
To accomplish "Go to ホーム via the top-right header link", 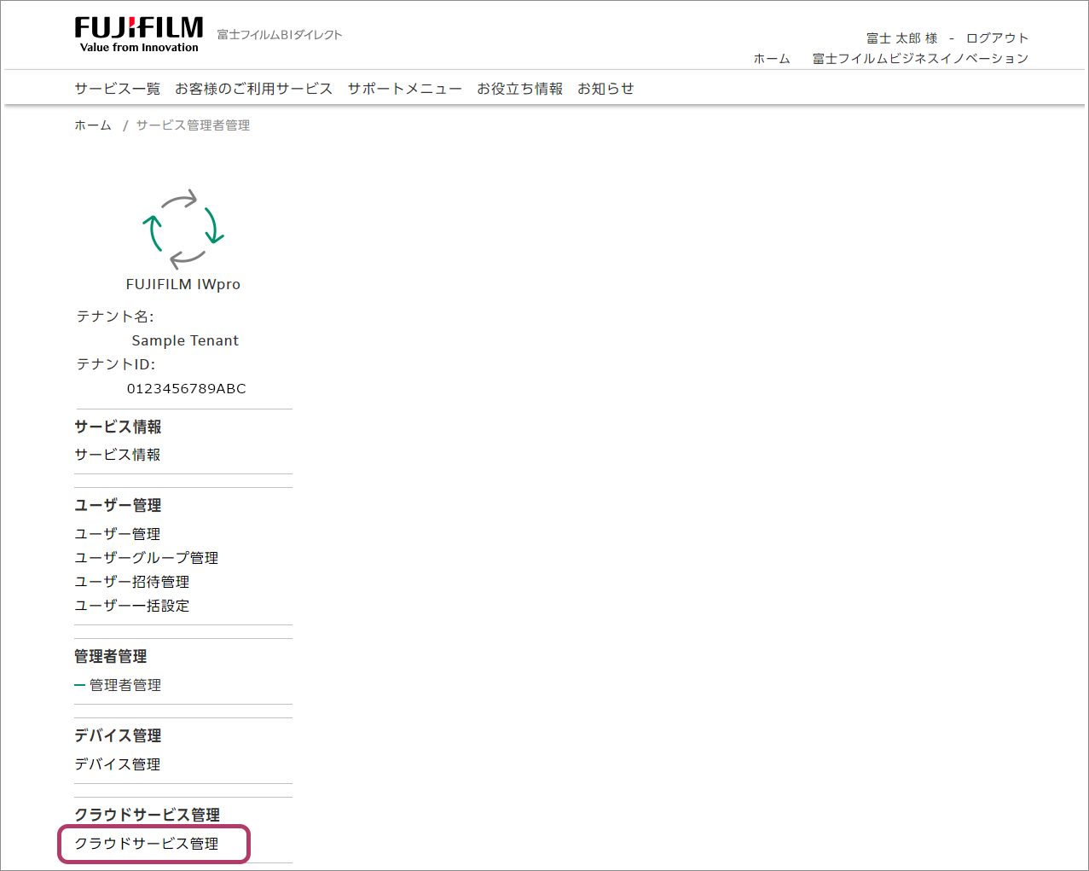I will [772, 59].
